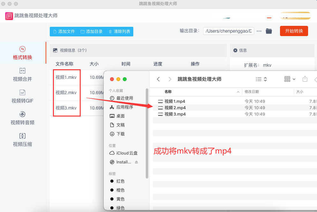Click the Finder sidebar scrollbar
The width and height of the screenshot is (317, 212).
click(147, 133)
